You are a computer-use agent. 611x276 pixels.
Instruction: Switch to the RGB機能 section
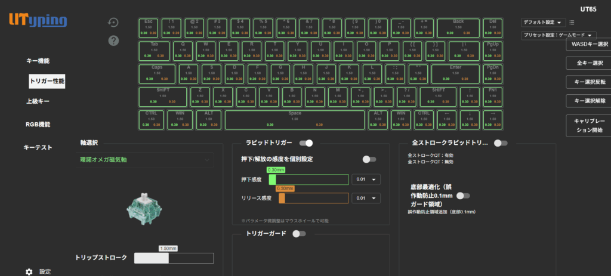point(38,125)
